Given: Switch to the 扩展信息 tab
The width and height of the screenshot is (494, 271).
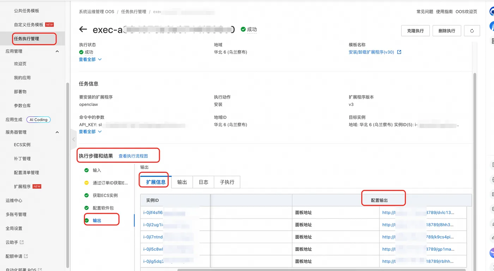Looking at the screenshot, I should (x=156, y=182).
